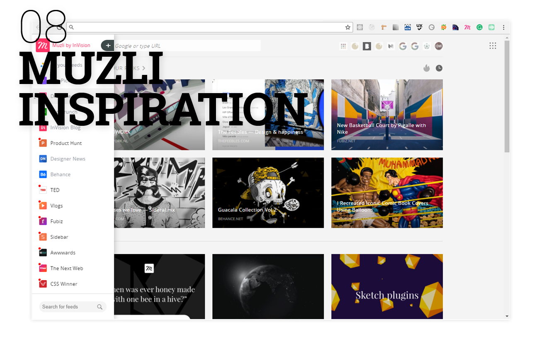This screenshot has height=341, width=541.
Task: Click the Grammarly extension icon
Action: coord(479,27)
